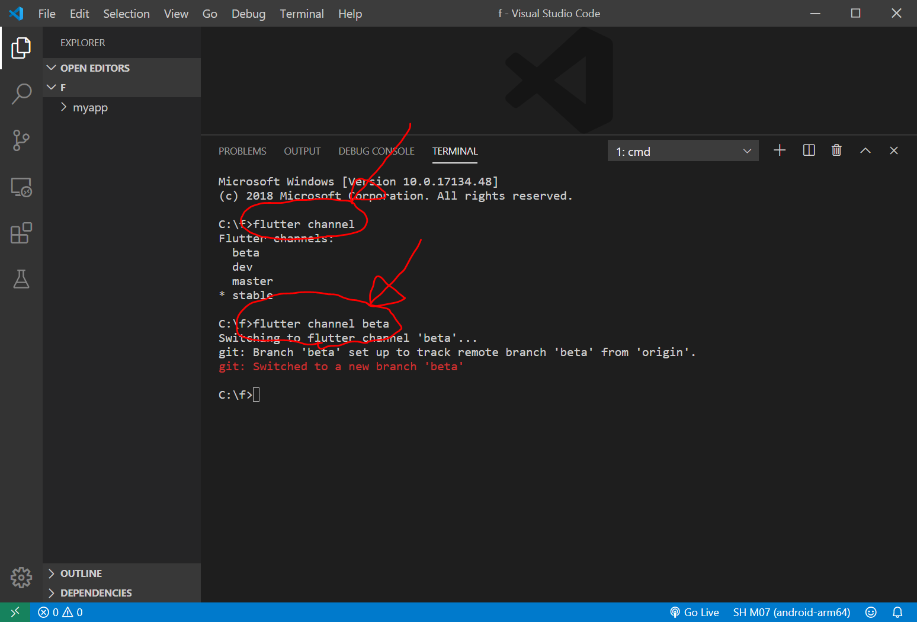The image size is (917, 622).
Task: Switch to the Output tab
Action: pyautogui.click(x=302, y=151)
